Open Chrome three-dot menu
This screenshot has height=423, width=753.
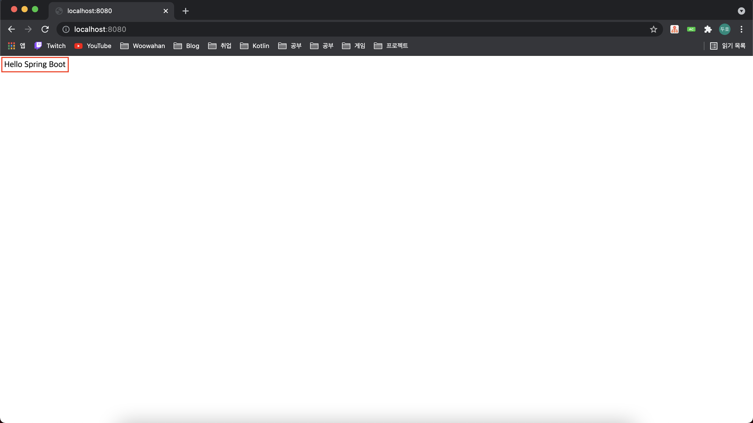741,29
